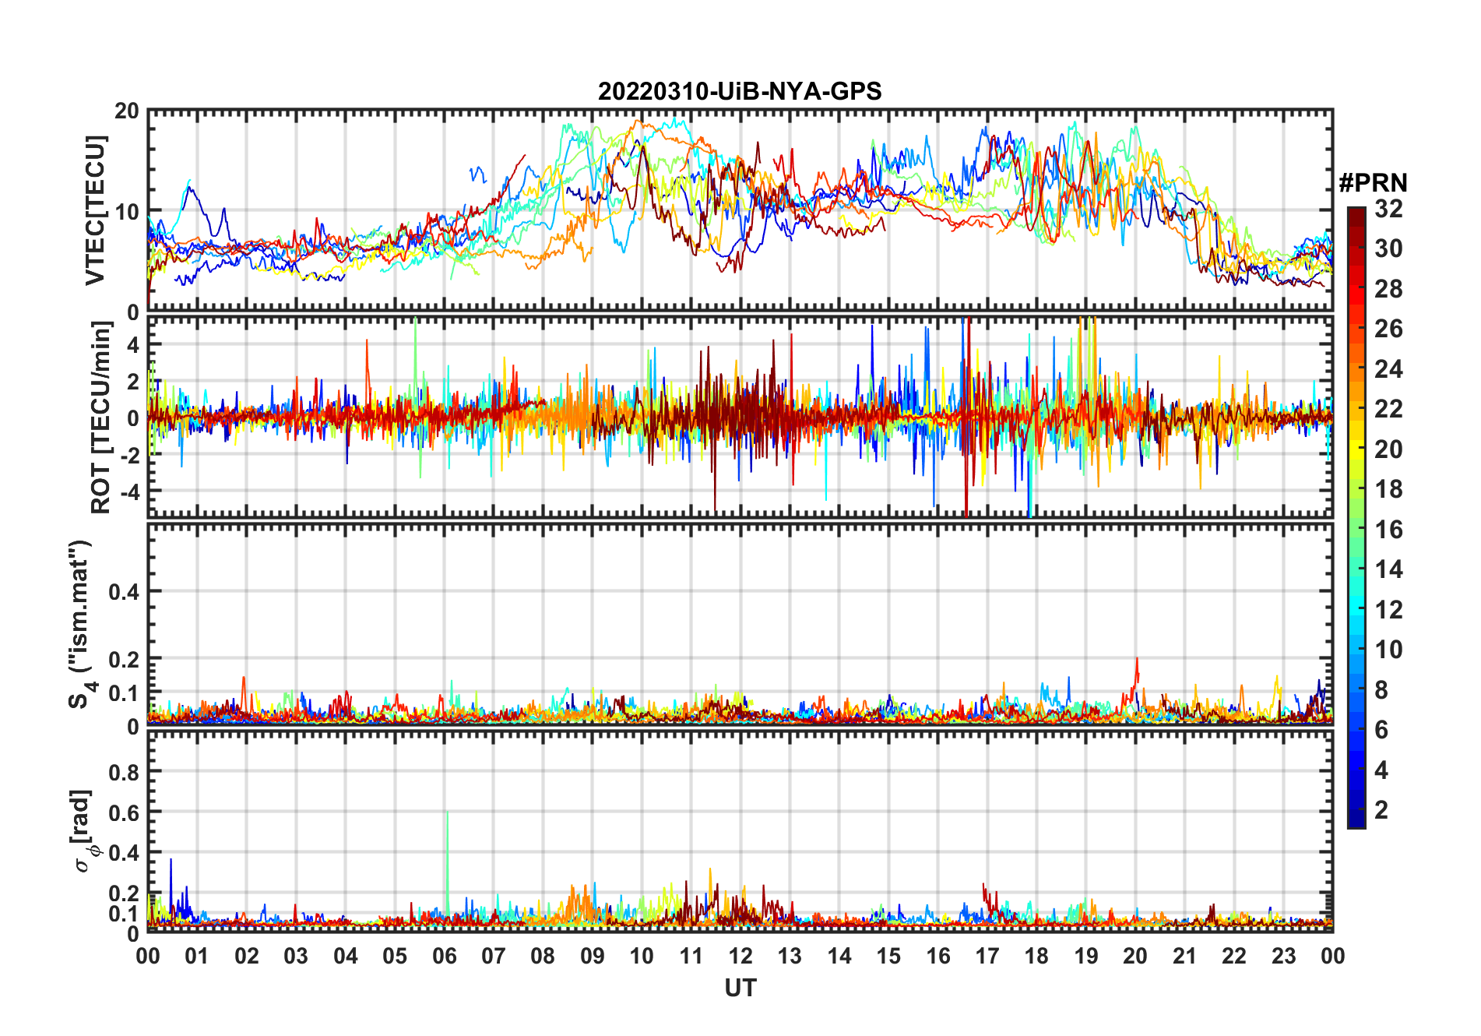Click colorbar tick label 10
The height and width of the screenshot is (1036, 1481).
point(1388,650)
